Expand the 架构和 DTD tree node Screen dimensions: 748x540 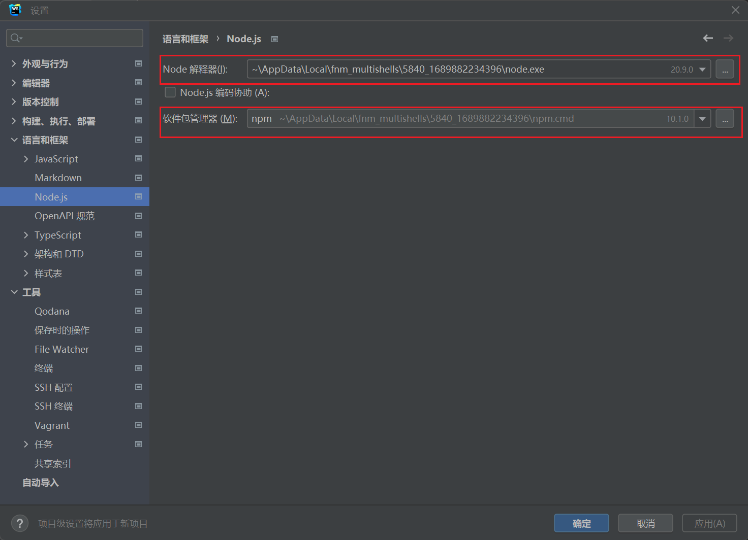26,254
